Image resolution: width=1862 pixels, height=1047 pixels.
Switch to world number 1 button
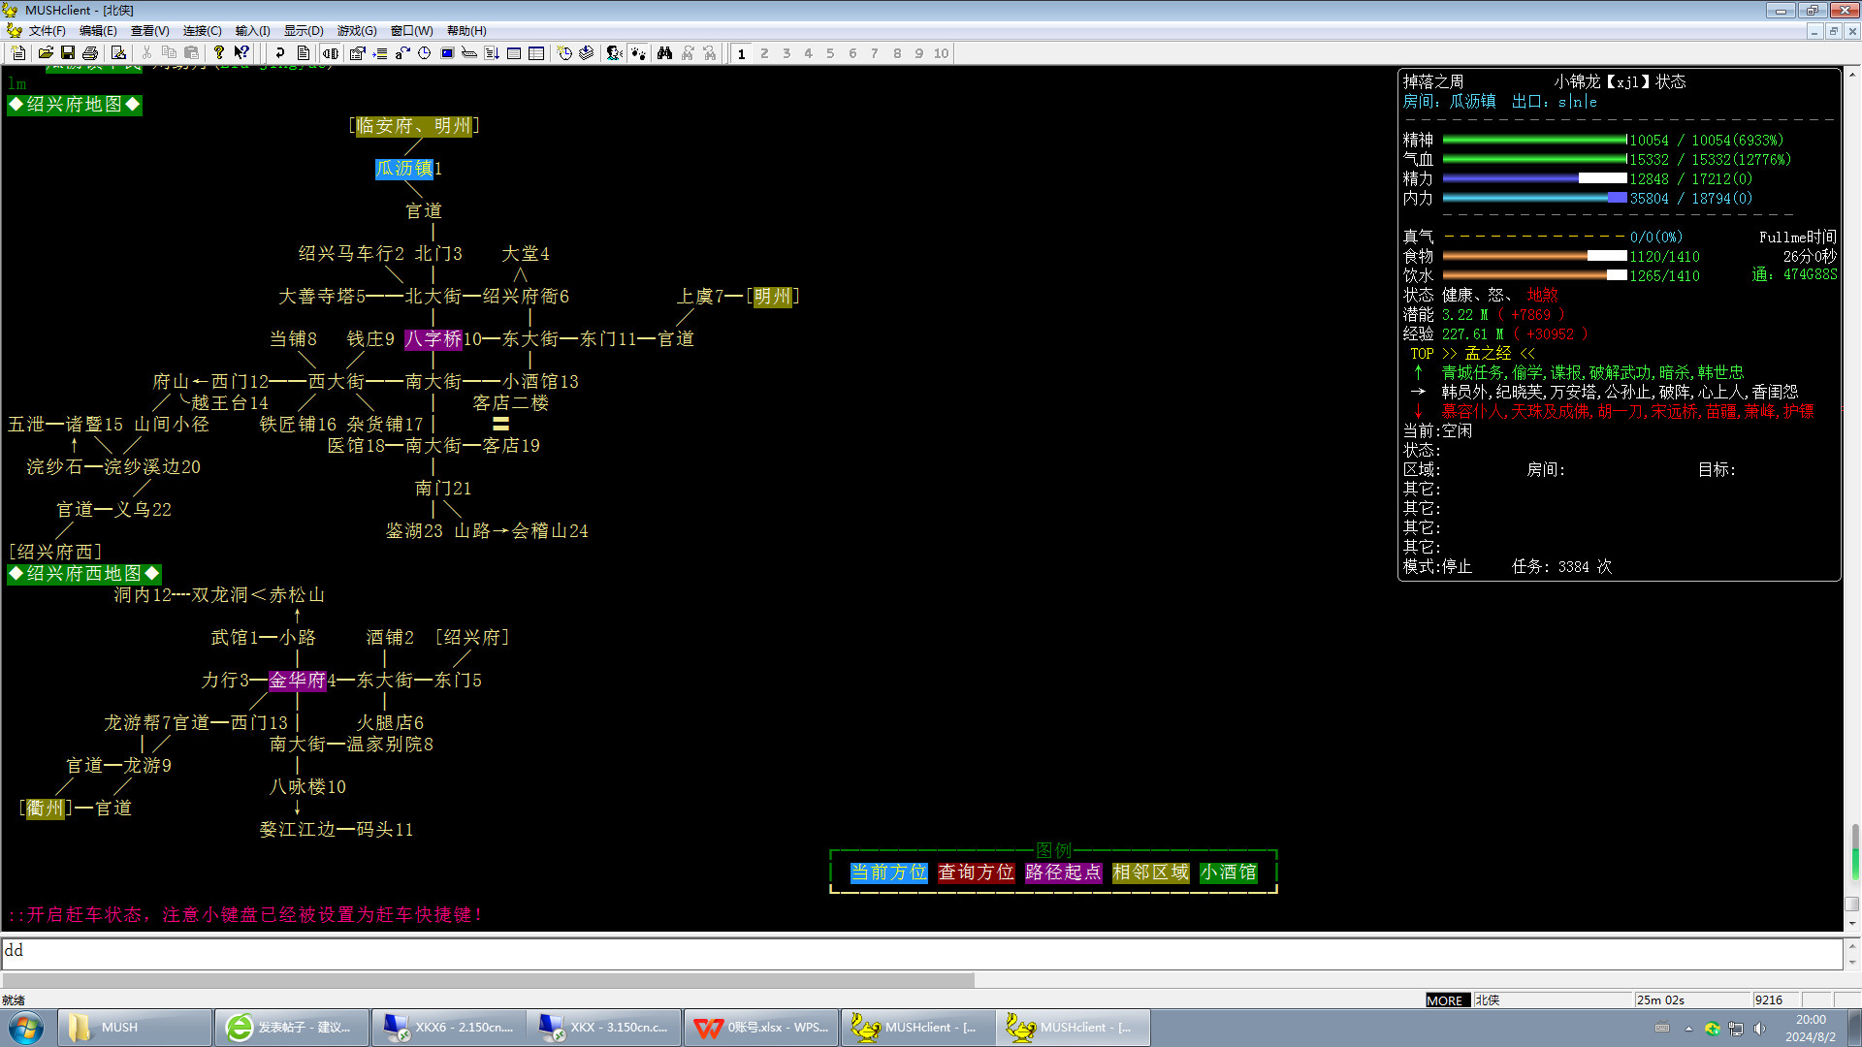[742, 54]
